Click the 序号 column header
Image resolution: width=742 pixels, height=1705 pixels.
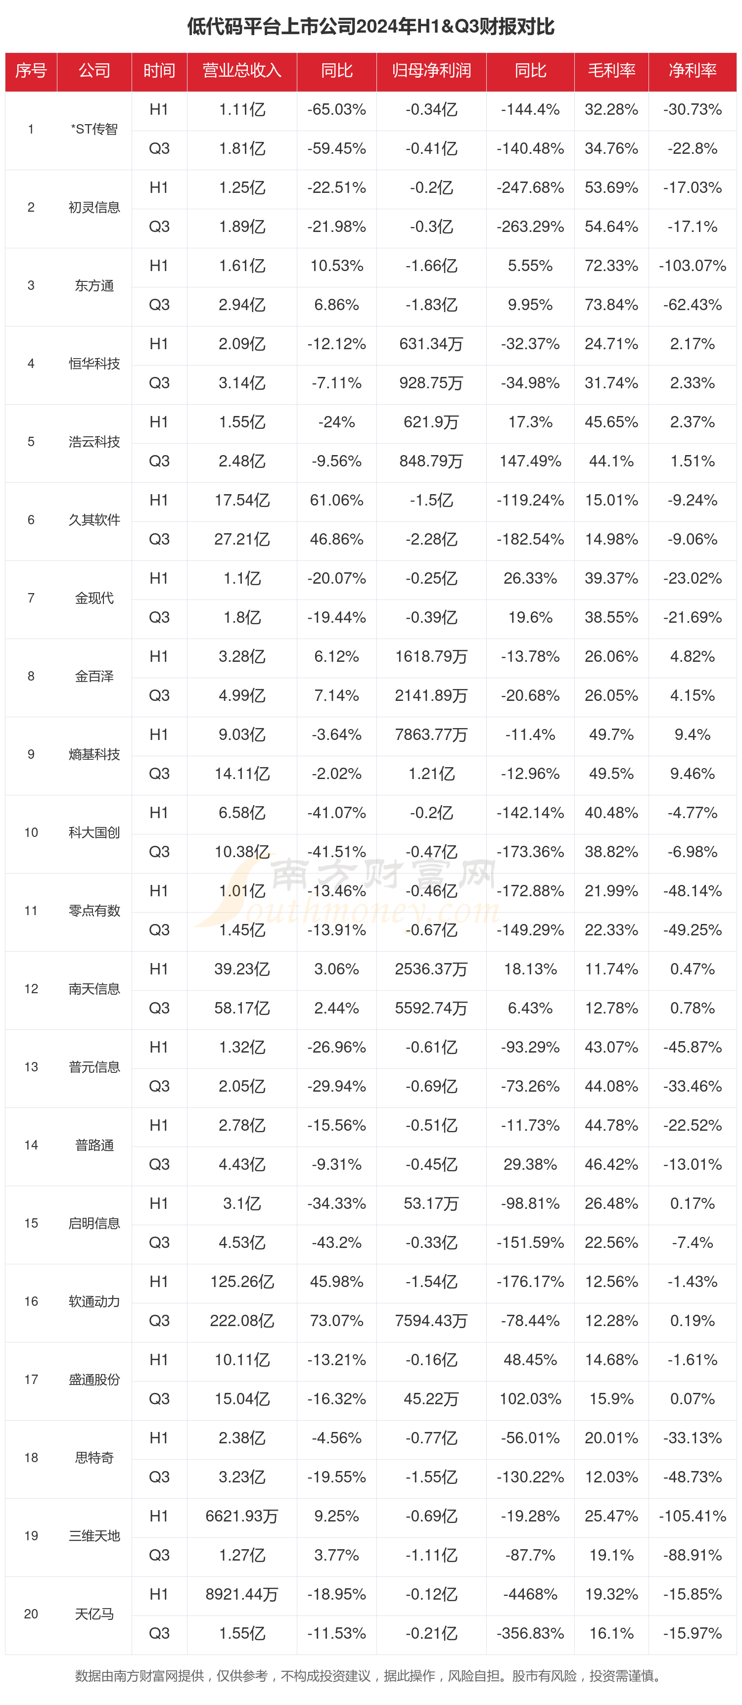(31, 71)
